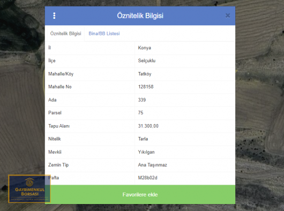Select the Selçuklu district value
The width and height of the screenshot is (284, 211).
click(147, 61)
